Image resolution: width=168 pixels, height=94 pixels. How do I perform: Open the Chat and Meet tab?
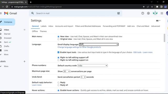(143, 26)
